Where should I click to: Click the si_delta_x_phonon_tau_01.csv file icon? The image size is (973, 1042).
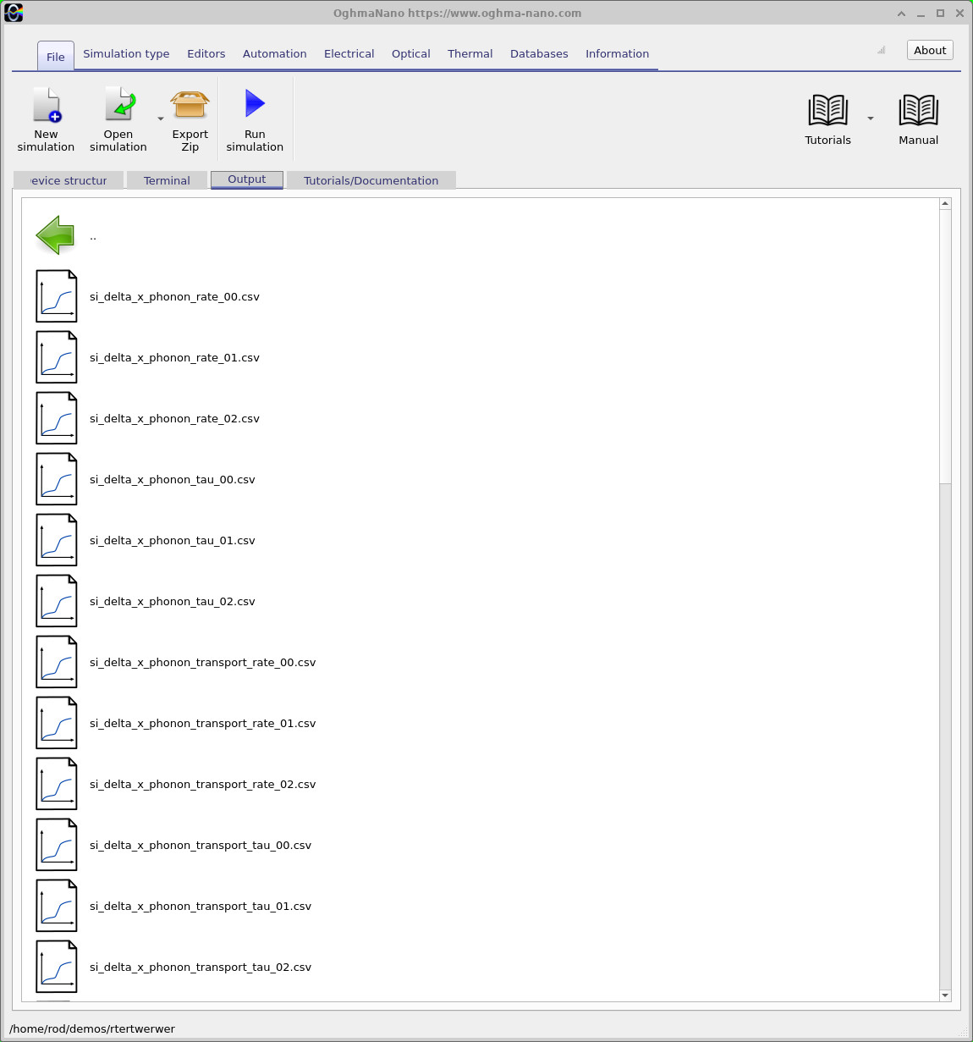click(x=57, y=540)
